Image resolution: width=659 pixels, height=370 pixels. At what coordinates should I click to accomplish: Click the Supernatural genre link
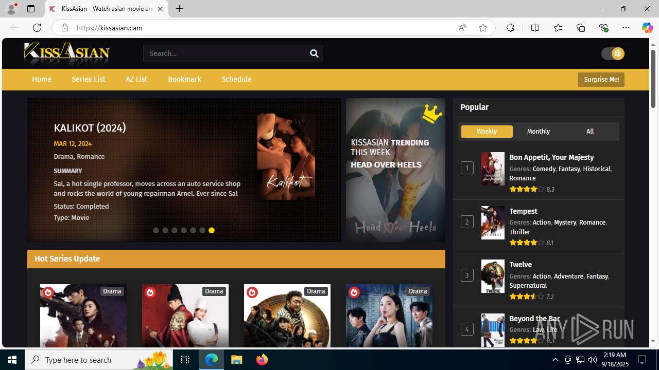528,286
